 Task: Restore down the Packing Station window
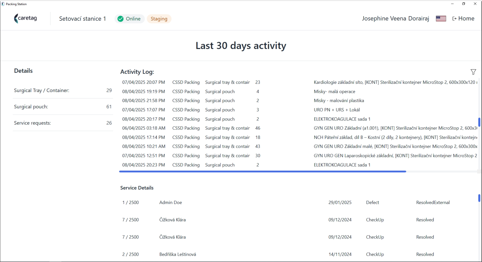pyautogui.click(x=464, y=4)
